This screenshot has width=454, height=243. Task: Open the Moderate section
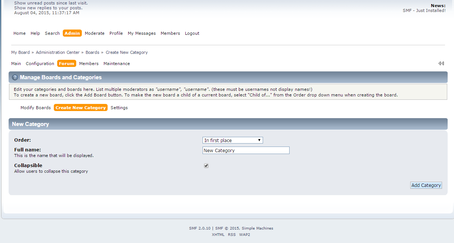tap(95, 33)
